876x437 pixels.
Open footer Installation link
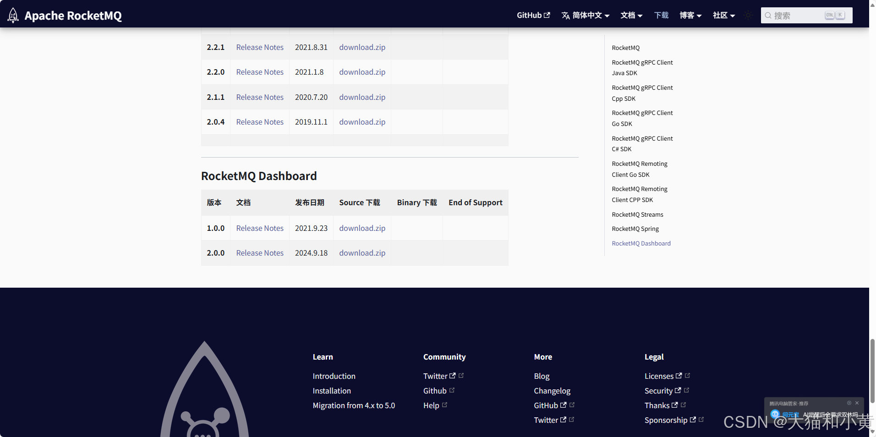(332, 391)
